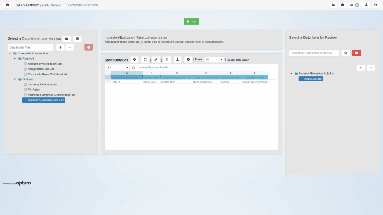Click the pencil edit icon
383x215 pixels.
tap(156, 60)
